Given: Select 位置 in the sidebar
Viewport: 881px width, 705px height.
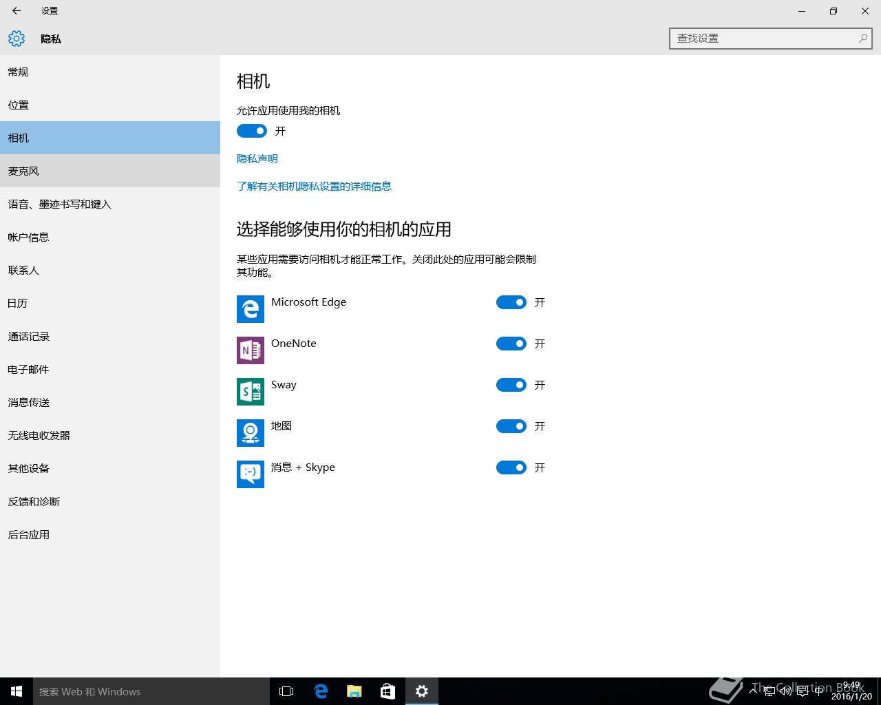Looking at the screenshot, I should (110, 105).
